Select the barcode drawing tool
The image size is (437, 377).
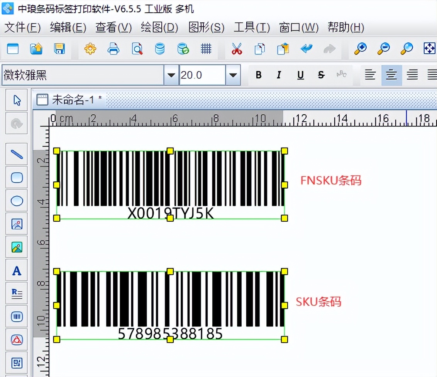pyautogui.click(x=16, y=316)
